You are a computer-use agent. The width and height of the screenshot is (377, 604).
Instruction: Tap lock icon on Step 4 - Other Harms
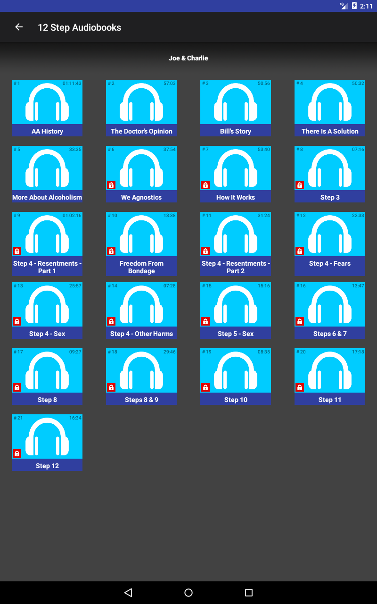click(x=111, y=321)
